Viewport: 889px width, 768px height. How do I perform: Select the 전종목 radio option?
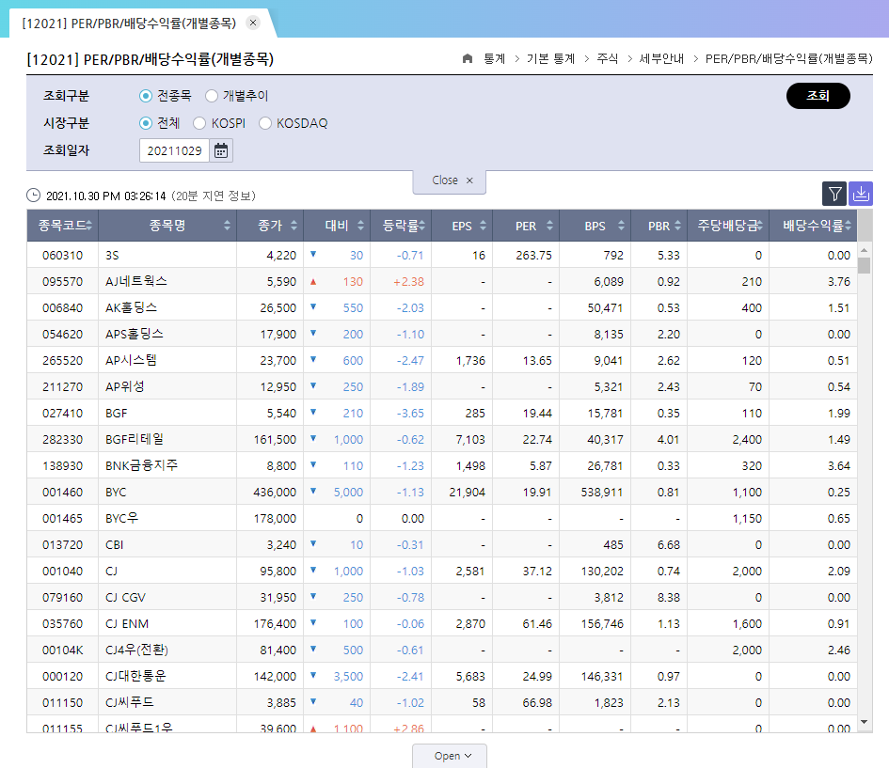coord(146,96)
